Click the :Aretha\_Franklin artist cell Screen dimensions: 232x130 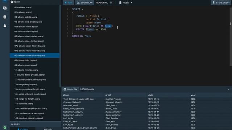[113, 99]
